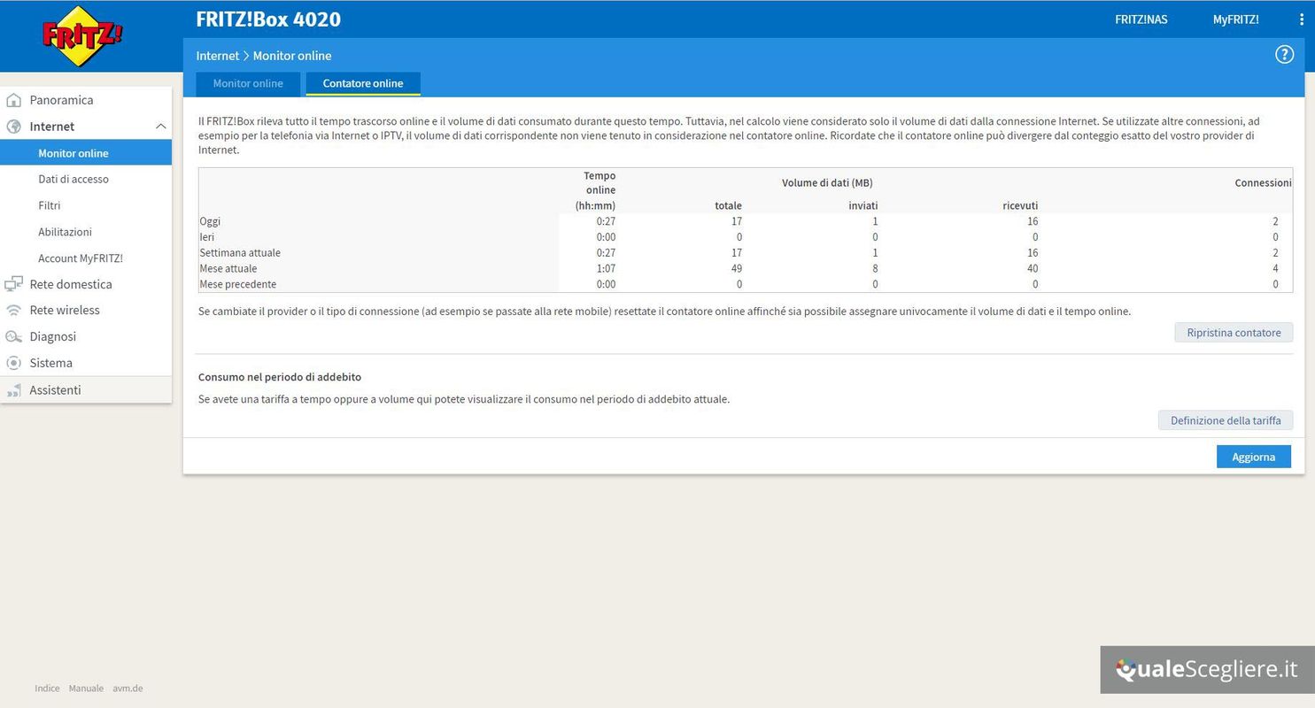Open the Filtri menu entry
This screenshot has height=708, width=1315.
tap(50, 205)
